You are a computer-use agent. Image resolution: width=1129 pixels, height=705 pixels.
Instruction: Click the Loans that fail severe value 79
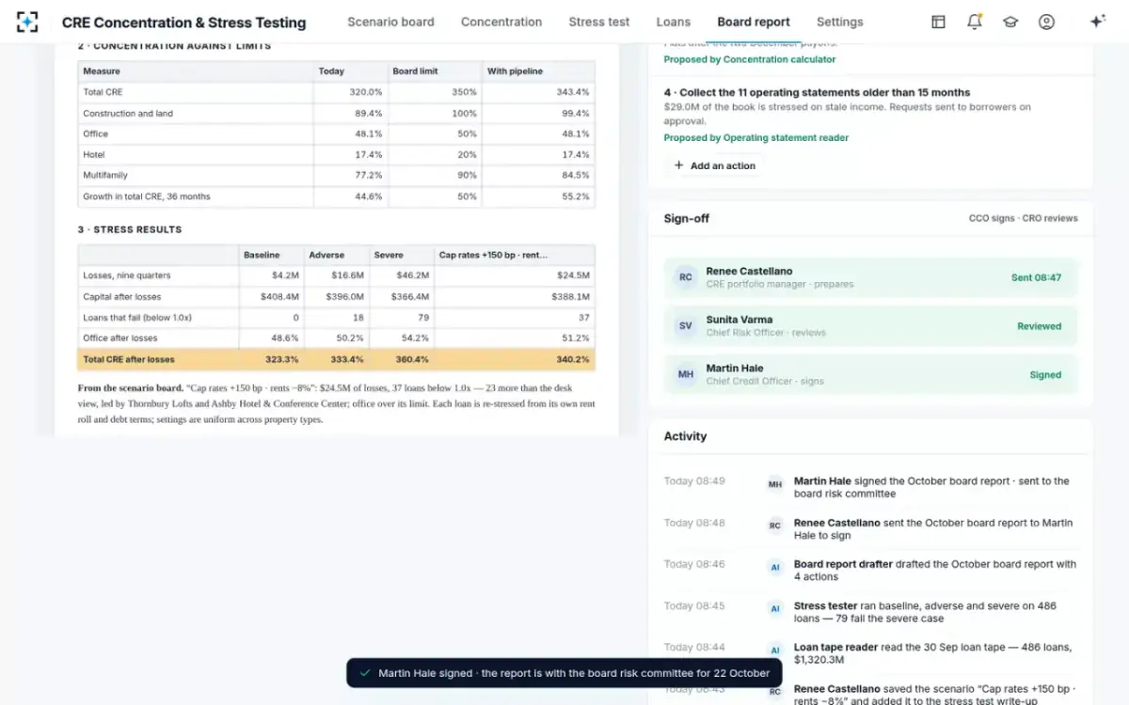coord(423,317)
